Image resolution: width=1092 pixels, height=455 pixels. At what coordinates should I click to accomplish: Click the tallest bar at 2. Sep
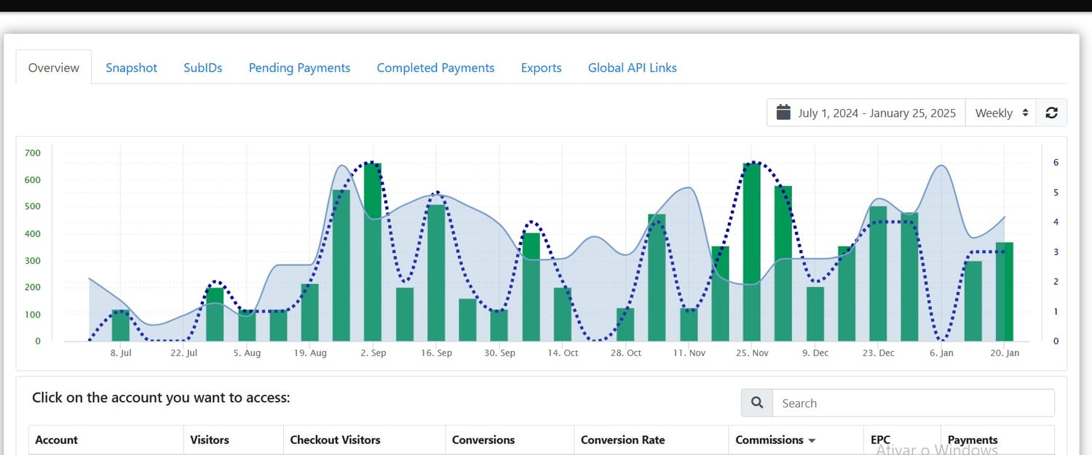(373, 254)
